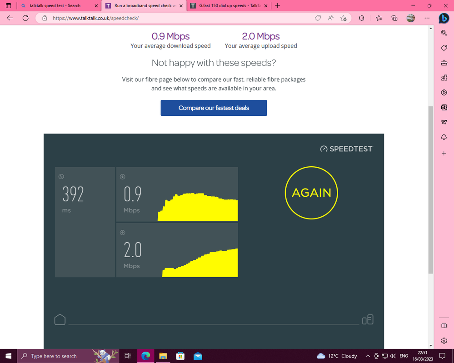
Task: Click the AGAIN button to rerun speed test
Action: coord(311,193)
